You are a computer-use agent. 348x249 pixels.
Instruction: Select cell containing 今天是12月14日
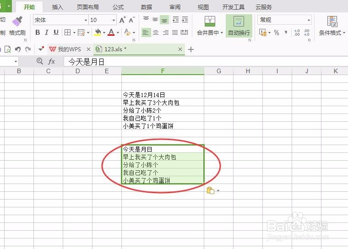(x=163, y=95)
